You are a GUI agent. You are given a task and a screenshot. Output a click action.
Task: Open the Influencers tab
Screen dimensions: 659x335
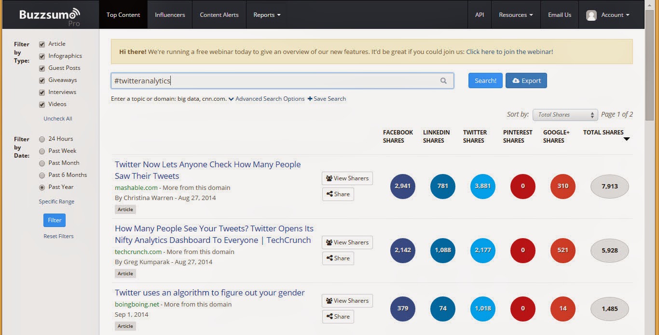tap(170, 15)
